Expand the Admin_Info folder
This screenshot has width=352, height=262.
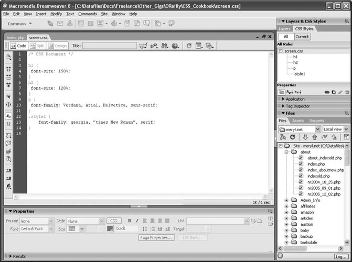point(286,200)
